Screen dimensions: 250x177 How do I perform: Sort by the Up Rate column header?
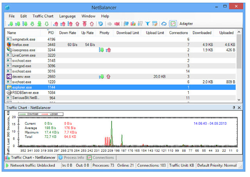(x=87, y=33)
